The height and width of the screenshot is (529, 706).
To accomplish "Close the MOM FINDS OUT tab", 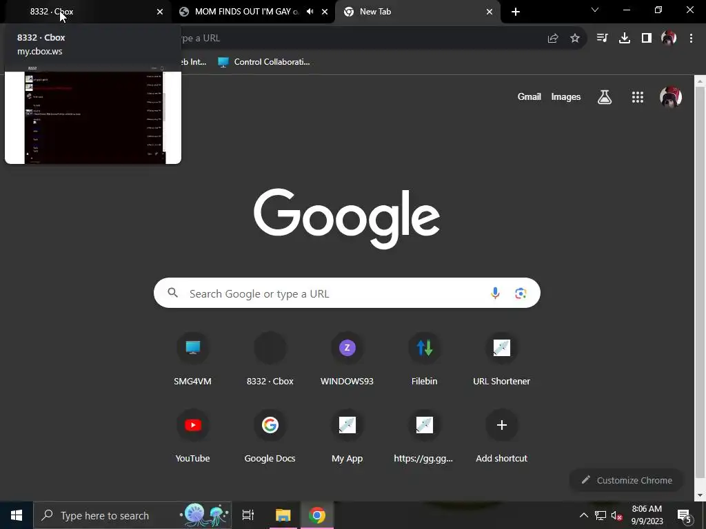I will click(x=325, y=12).
